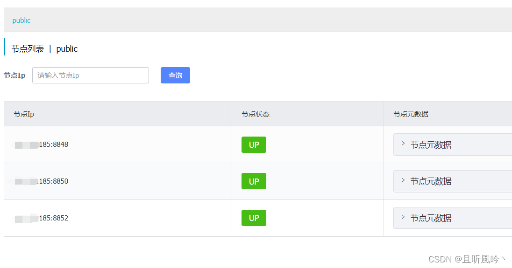Click the 节点状态 column header
512x268 pixels.
point(256,114)
